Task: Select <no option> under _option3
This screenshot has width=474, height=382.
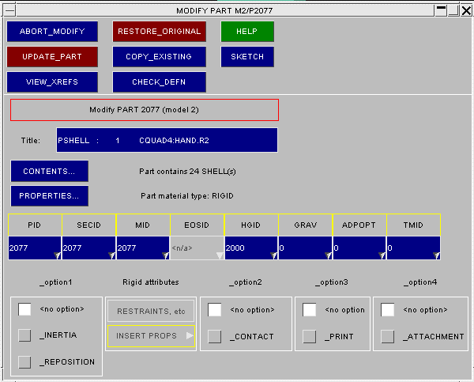Action: click(309, 310)
